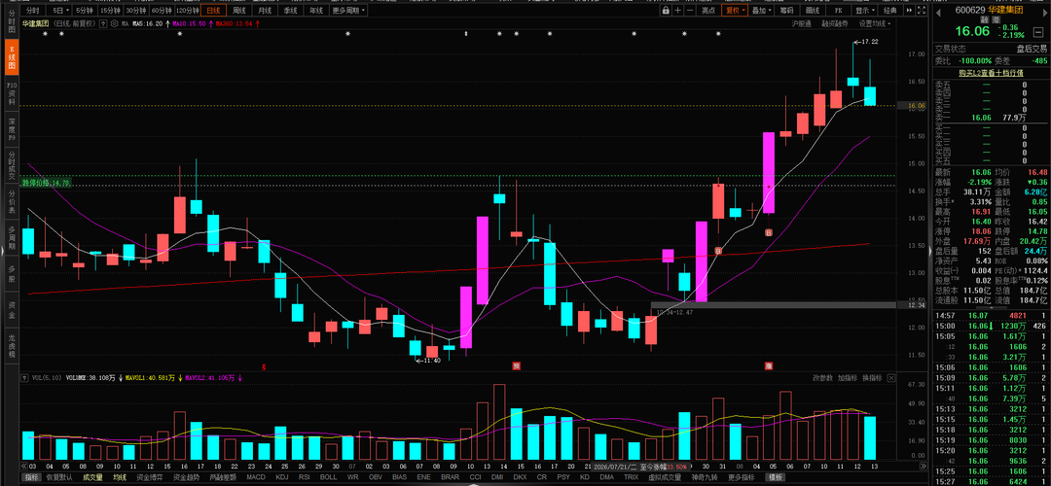
Task: Open VOL indicator help icon
Action: click(x=24, y=377)
